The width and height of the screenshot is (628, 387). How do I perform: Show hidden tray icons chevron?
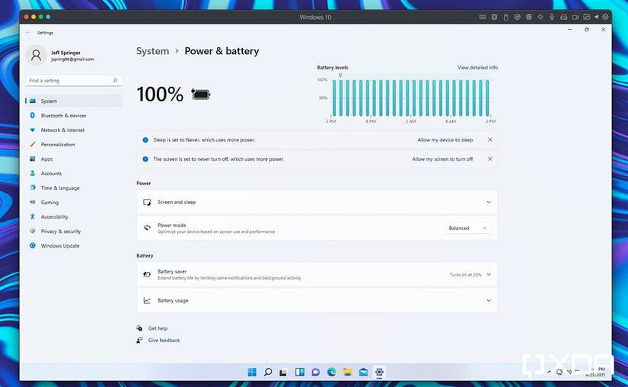(549, 372)
